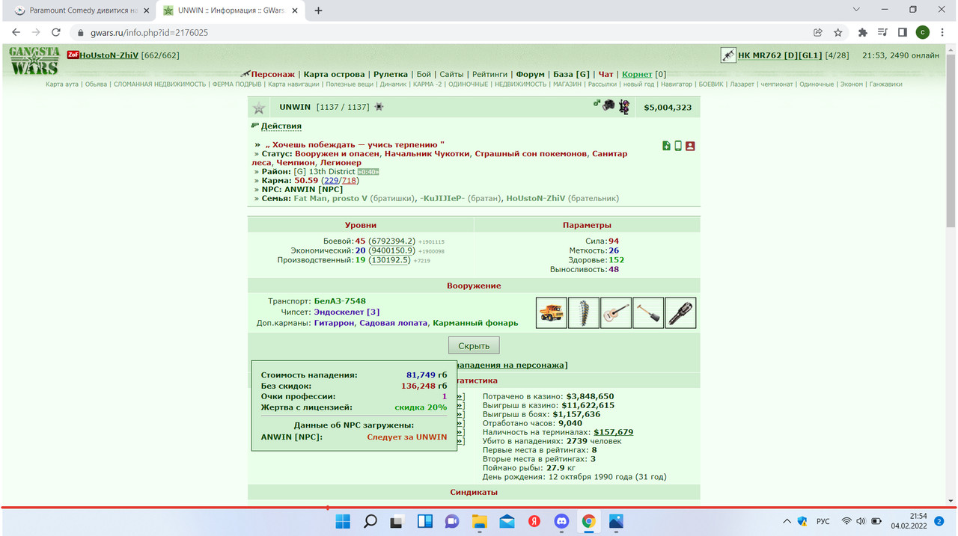Open Windows Start menu

[x=343, y=521]
